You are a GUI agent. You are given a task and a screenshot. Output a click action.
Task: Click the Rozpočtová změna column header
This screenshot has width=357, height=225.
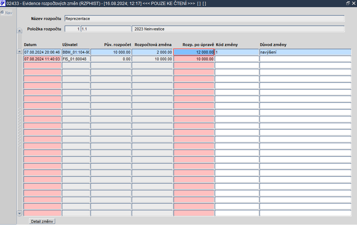point(153,45)
